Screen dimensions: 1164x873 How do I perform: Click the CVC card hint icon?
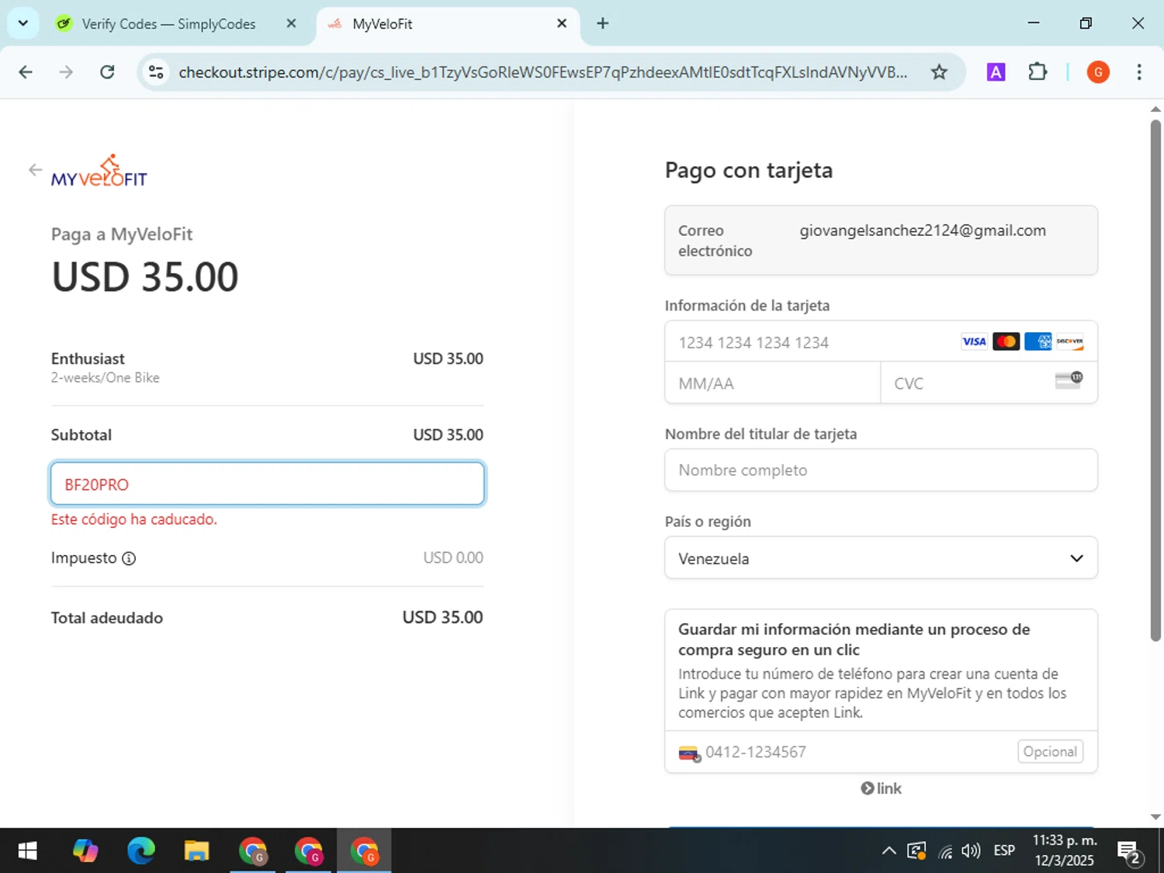(1069, 380)
